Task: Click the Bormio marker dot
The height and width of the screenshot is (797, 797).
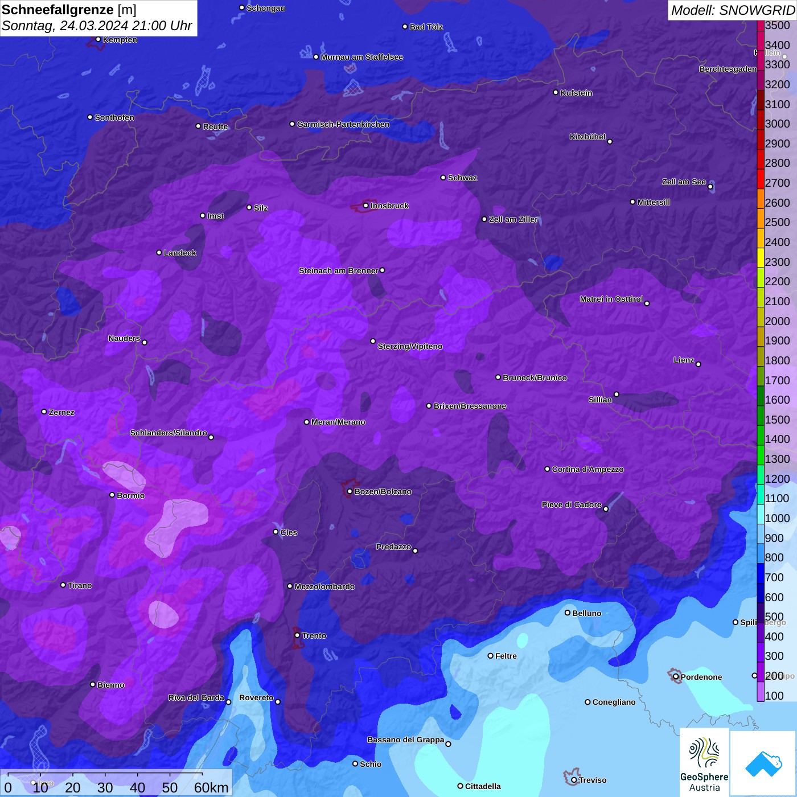Action: (112, 495)
